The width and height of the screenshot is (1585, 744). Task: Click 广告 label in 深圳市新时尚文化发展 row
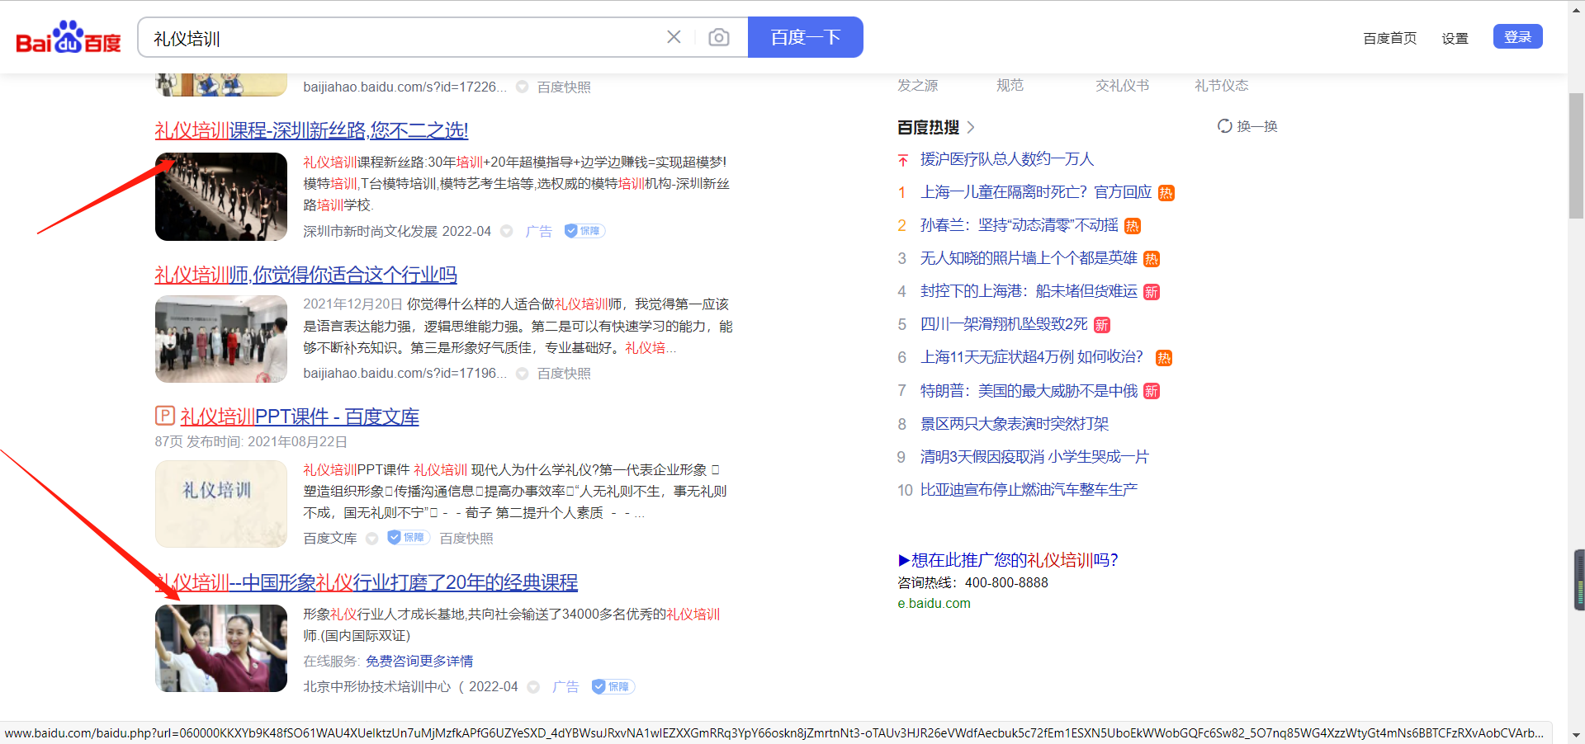point(539,232)
